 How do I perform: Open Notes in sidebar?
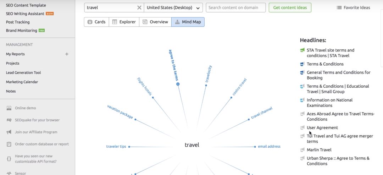tap(11, 91)
